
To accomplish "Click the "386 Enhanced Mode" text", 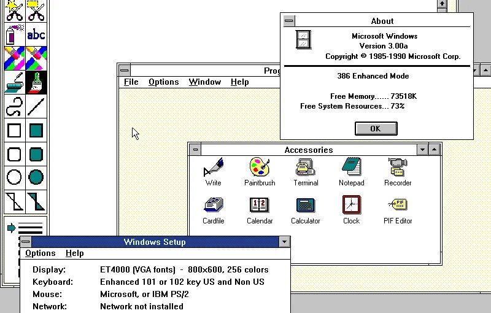I will (x=373, y=76).
